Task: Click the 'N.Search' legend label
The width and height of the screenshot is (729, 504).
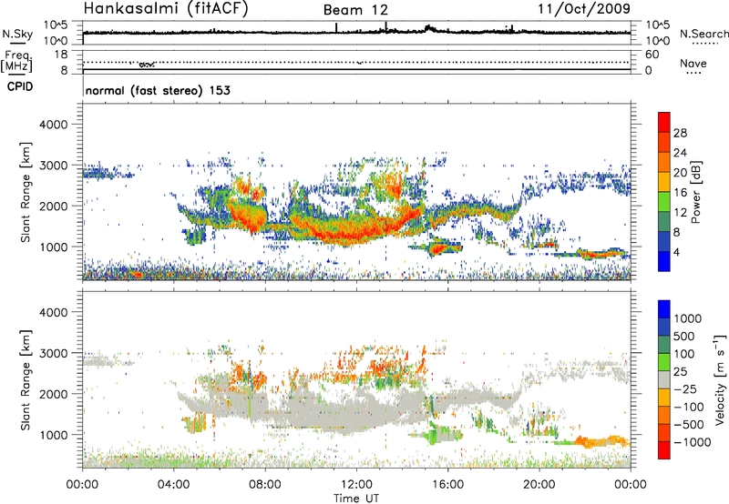Action: (x=703, y=34)
